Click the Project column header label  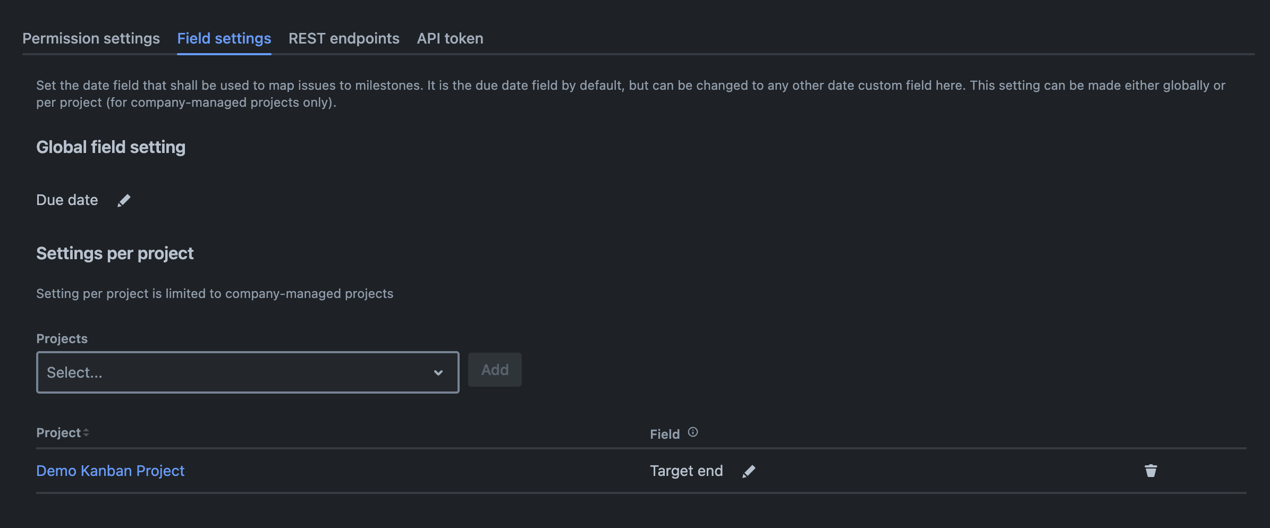click(x=58, y=433)
